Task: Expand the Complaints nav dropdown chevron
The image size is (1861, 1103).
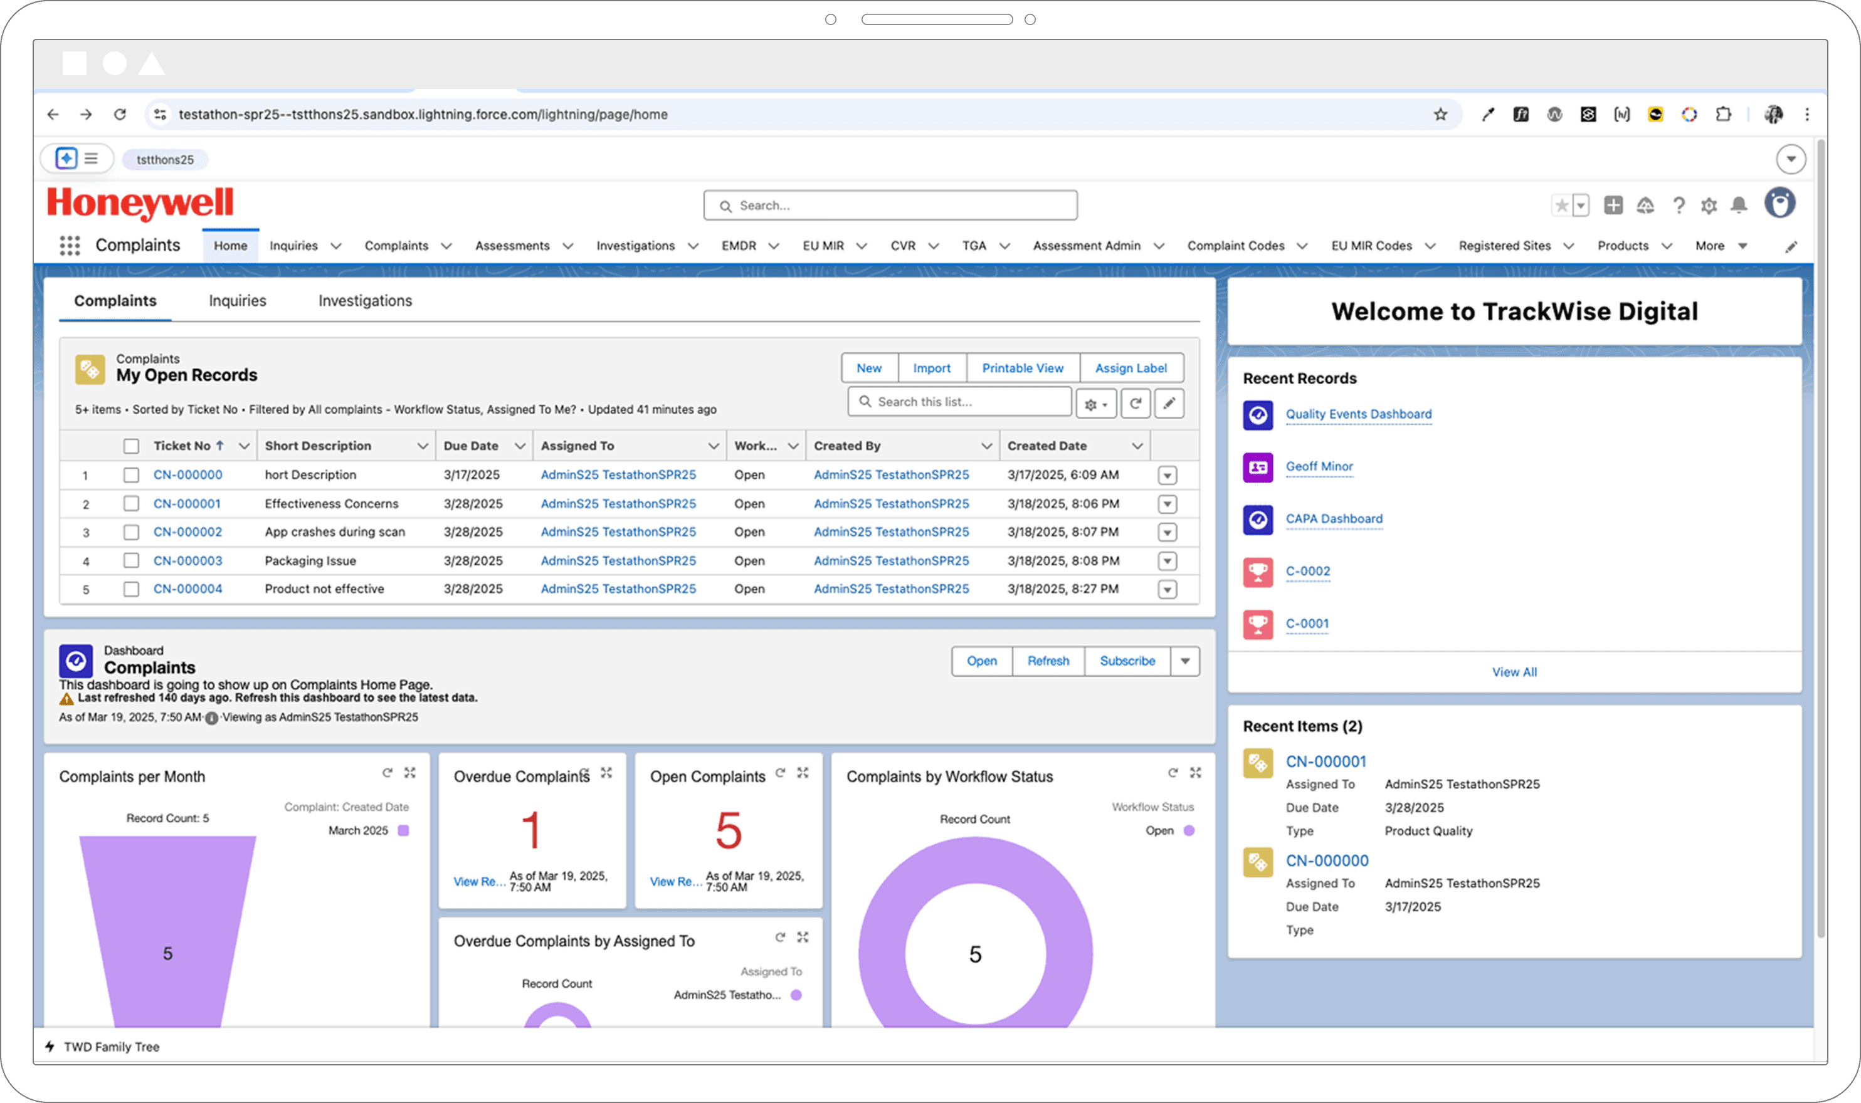Action: 446,246
